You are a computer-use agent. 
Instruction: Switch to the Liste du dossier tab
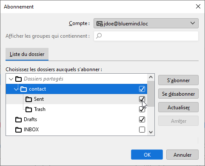click(27, 54)
